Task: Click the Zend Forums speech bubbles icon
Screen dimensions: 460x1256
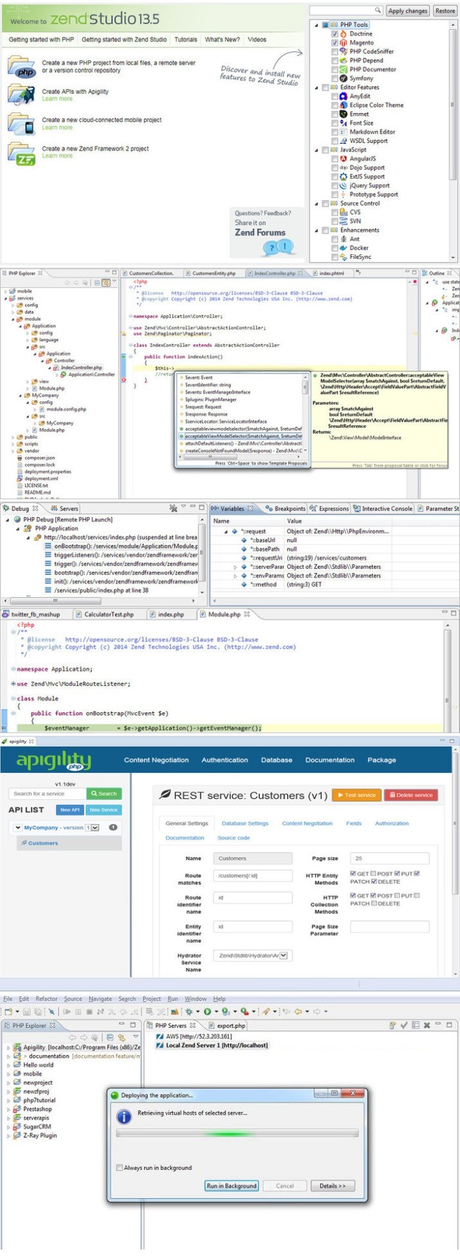Action: pos(277,248)
